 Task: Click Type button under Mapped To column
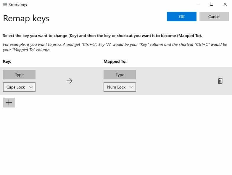point(120,75)
